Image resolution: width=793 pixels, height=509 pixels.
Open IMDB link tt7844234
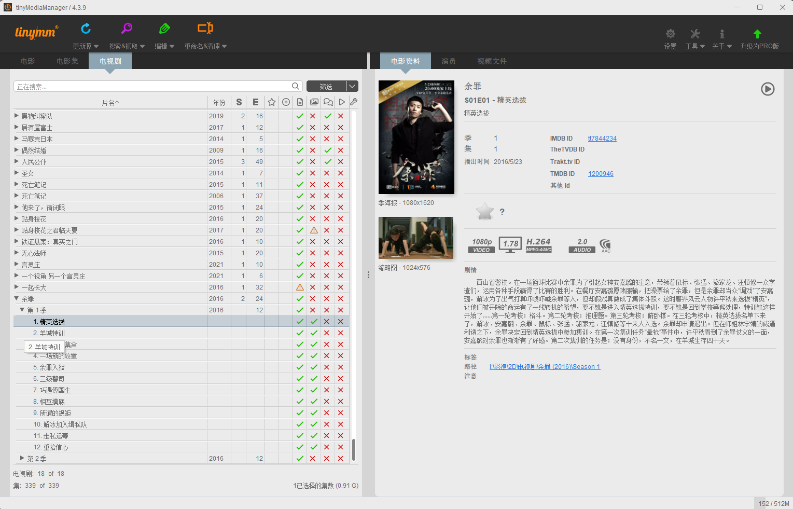[602, 139]
